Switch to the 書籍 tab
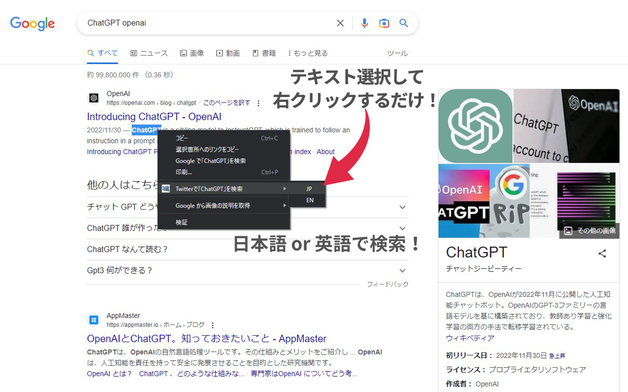628x392 pixels. [x=264, y=53]
